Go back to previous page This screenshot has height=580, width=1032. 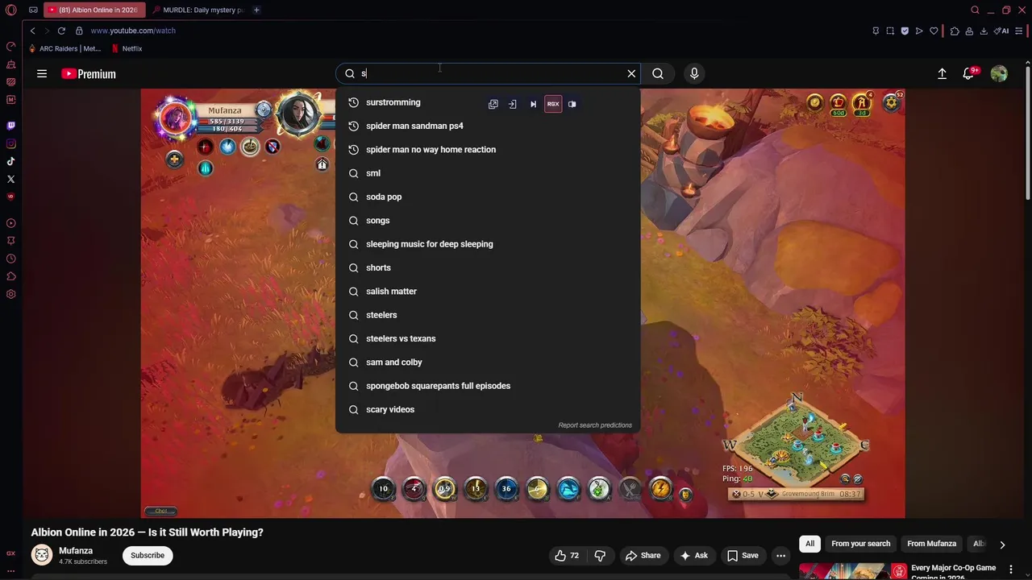[33, 31]
